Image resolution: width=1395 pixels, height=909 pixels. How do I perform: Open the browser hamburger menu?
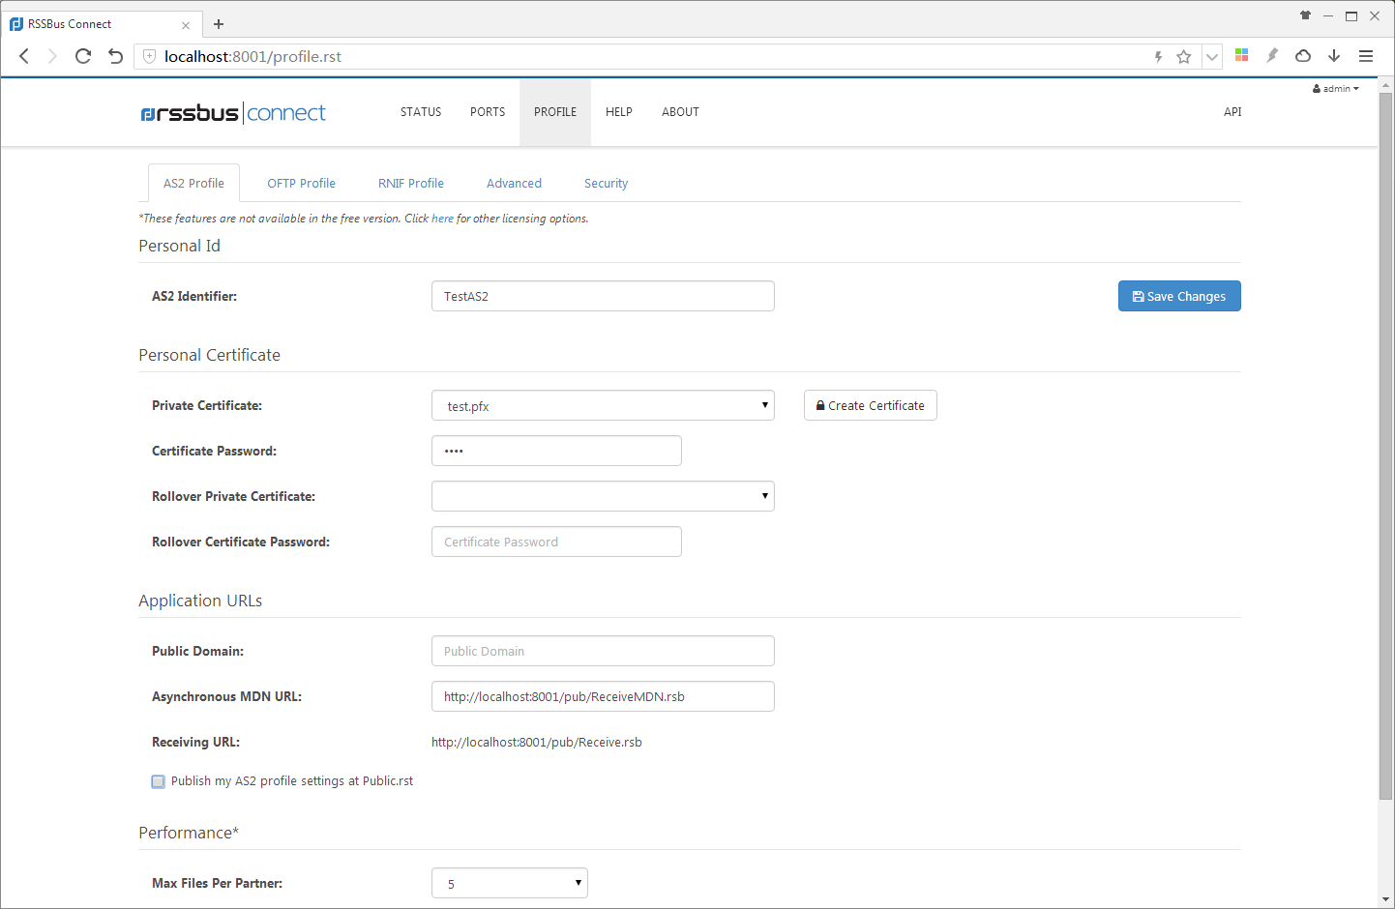tap(1366, 56)
